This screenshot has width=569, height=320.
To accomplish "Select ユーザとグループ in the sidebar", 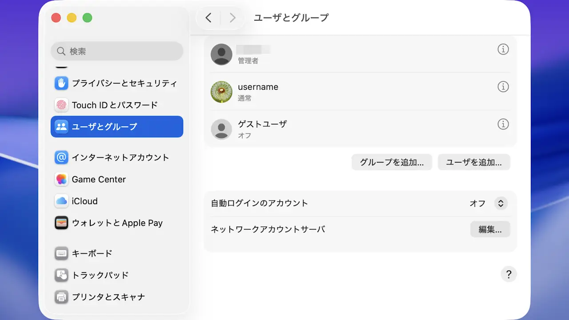I will 117,127.
